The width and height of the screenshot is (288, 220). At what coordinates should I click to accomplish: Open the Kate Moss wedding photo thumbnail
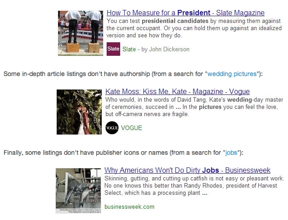(79, 112)
